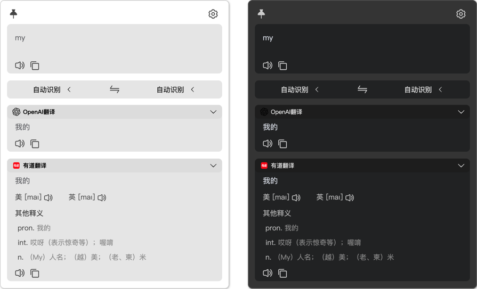Screen dimensions: 477x289
Task: Copy Youdao translation result in dark window
Action: coord(282,273)
